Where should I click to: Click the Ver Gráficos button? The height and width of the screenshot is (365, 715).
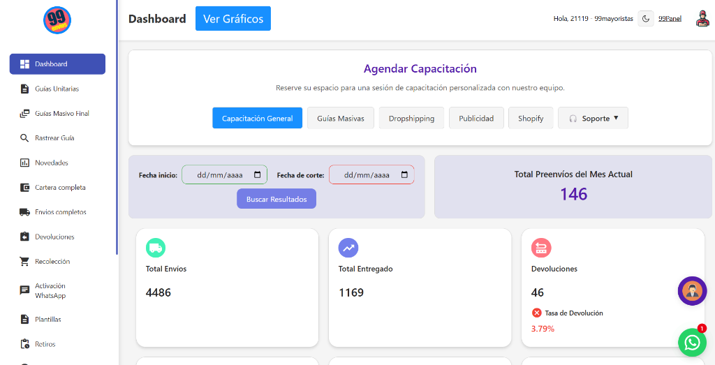(233, 19)
